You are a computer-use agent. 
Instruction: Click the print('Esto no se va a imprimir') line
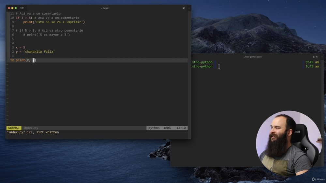[x=54, y=22]
